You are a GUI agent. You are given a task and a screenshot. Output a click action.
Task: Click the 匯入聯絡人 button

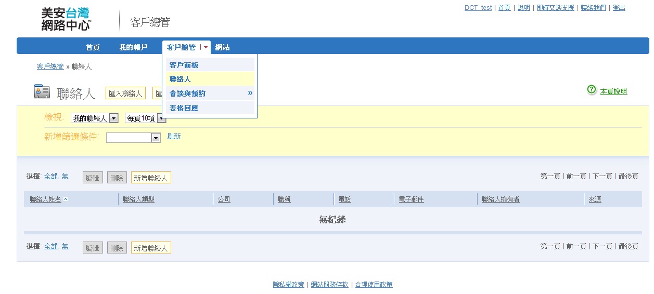coord(125,93)
